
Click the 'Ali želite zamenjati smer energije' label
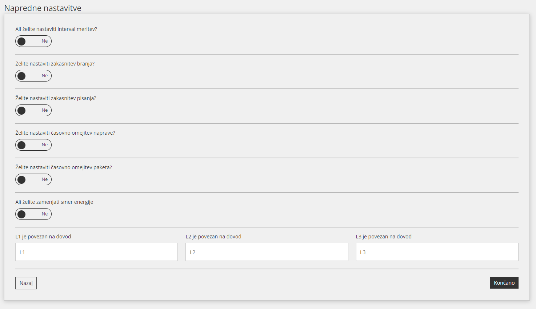[54, 202]
